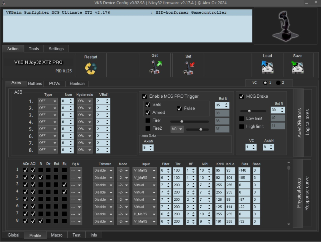321x242 pixels.
Task: Toggle the R checkbox for axis 2
Action: click(x=41, y=177)
